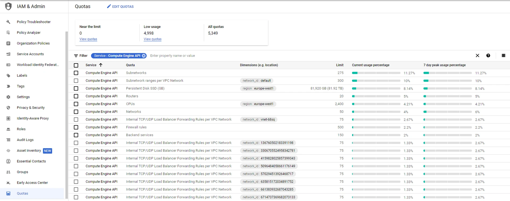Image resolution: width=510 pixels, height=201 pixels.
Task: Open View quotas link under Low usage
Action: (x=153, y=39)
